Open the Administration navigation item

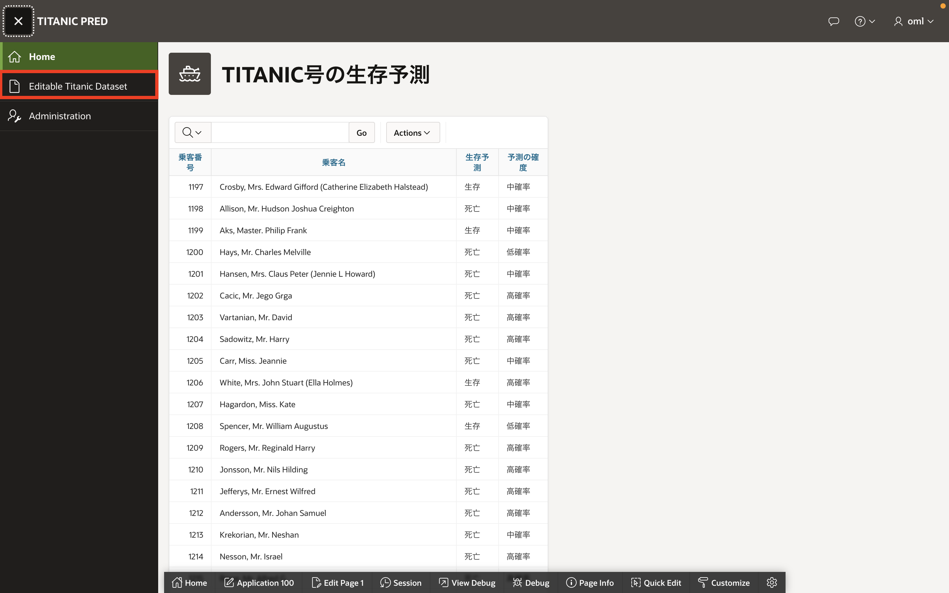pos(79,116)
